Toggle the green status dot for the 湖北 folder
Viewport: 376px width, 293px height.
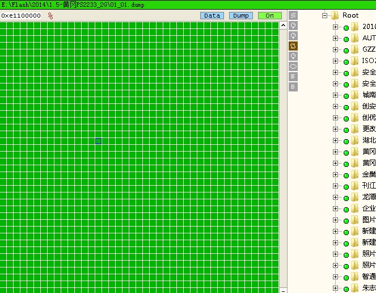(346, 142)
